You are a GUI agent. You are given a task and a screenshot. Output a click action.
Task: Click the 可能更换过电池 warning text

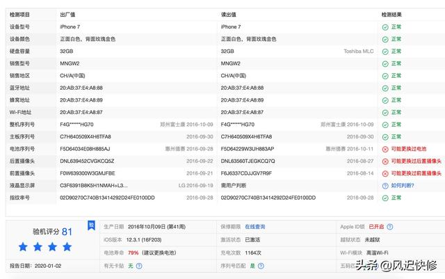(409, 149)
